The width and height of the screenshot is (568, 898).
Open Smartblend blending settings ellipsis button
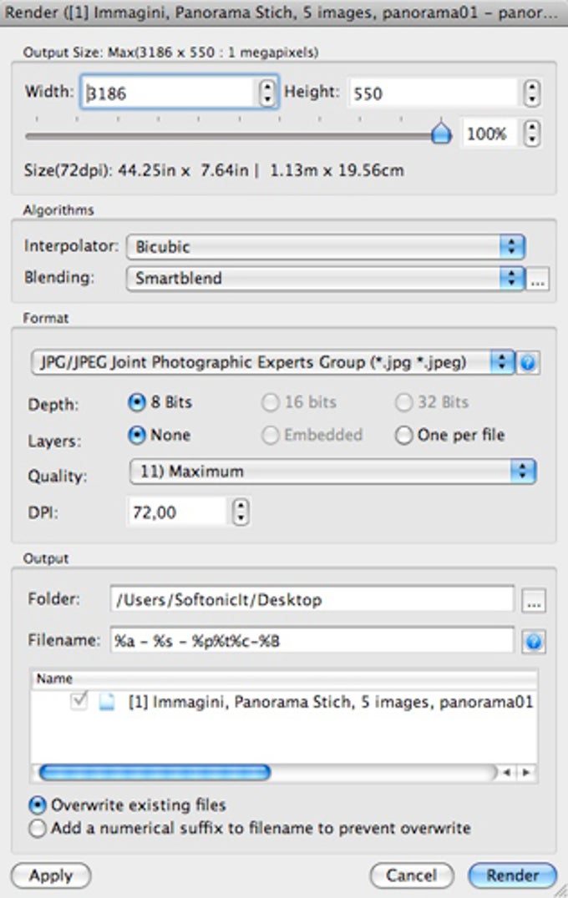tap(538, 280)
